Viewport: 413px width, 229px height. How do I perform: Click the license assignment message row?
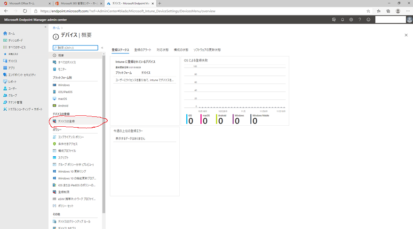144,80
